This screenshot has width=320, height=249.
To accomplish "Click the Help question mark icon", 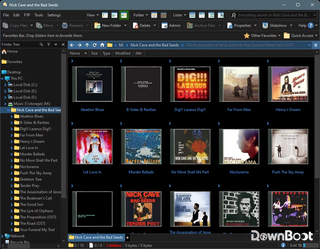I will [311, 26].
